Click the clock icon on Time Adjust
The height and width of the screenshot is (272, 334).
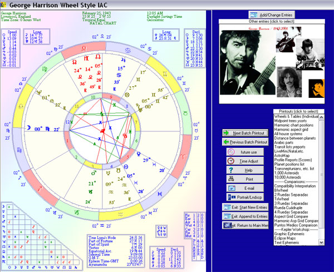click(x=231, y=161)
